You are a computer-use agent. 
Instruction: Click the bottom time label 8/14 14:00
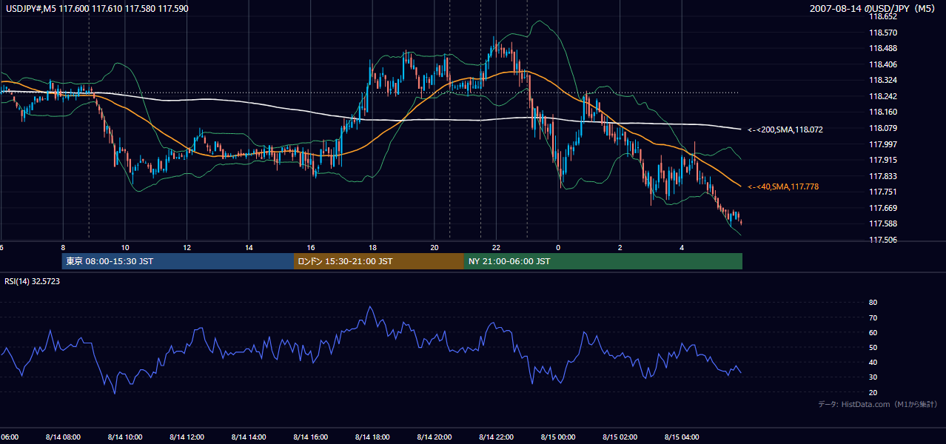(248, 437)
